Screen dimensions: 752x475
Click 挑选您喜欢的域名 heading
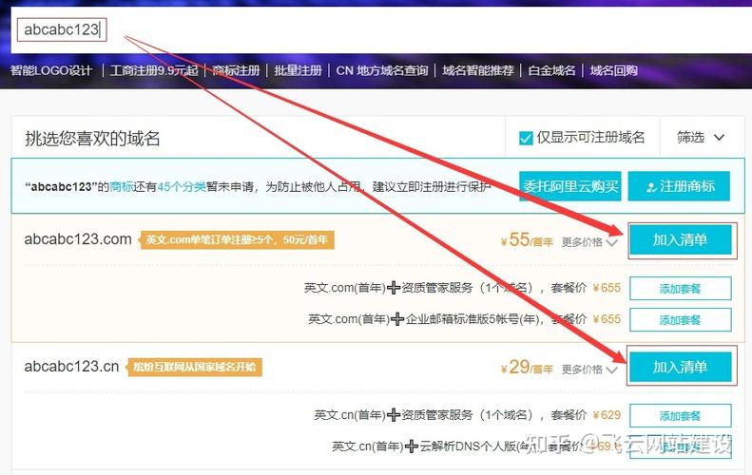[x=92, y=139]
